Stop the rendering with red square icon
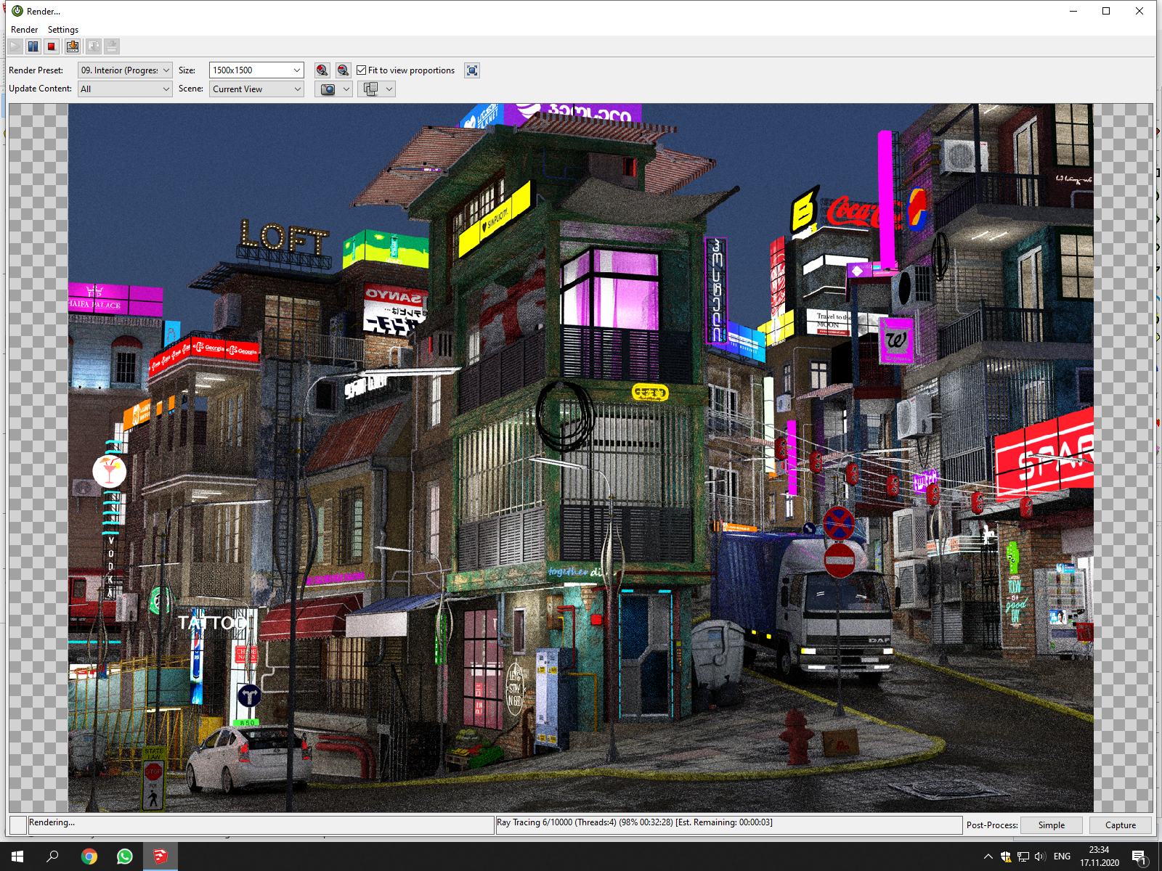This screenshot has height=871, width=1162. (52, 46)
